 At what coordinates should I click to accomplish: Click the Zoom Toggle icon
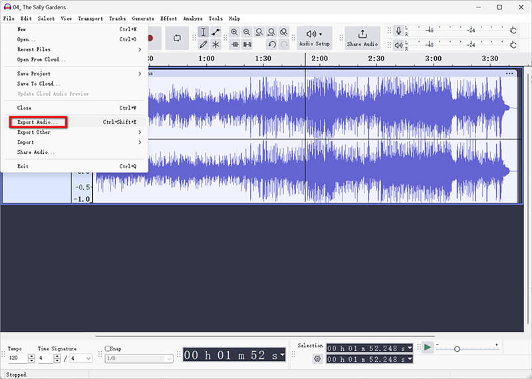click(284, 32)
